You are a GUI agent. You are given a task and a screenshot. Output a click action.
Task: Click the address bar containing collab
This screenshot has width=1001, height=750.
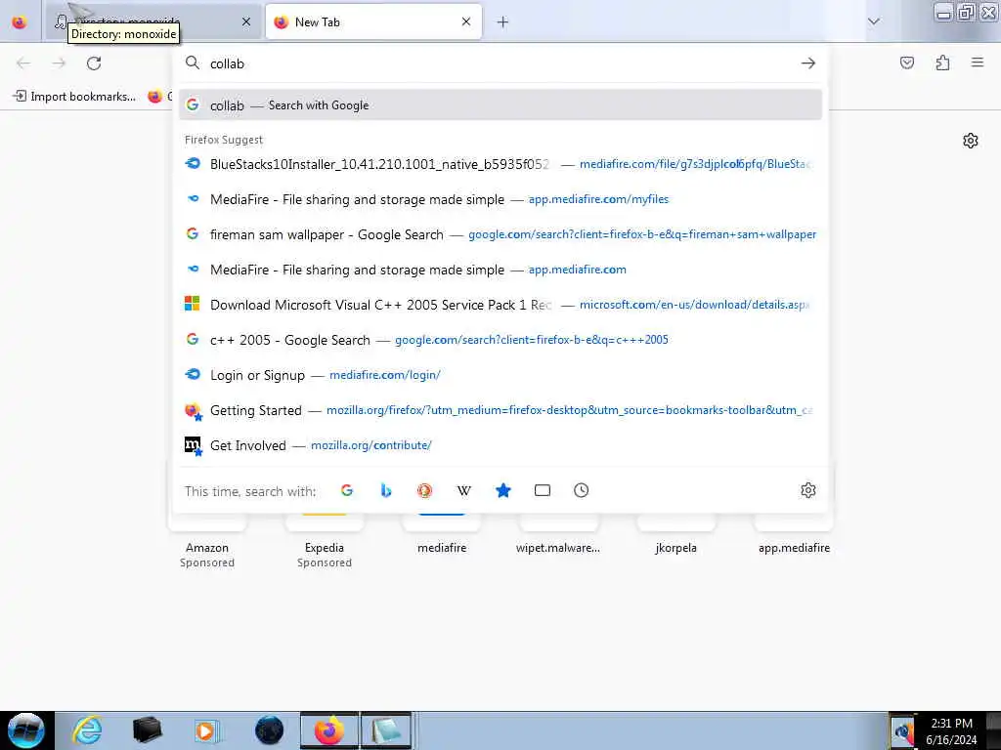[498, 63]
